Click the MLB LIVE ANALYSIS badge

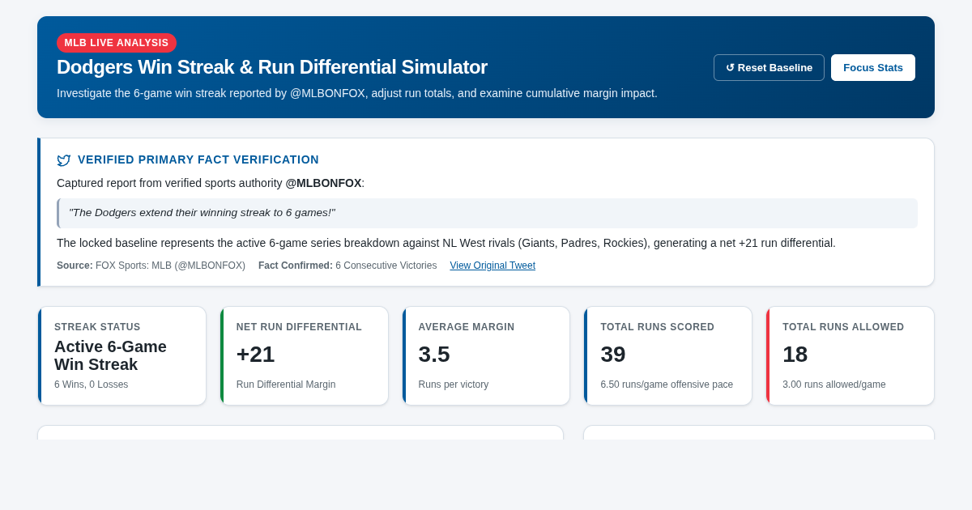click(x=117, y=43)
